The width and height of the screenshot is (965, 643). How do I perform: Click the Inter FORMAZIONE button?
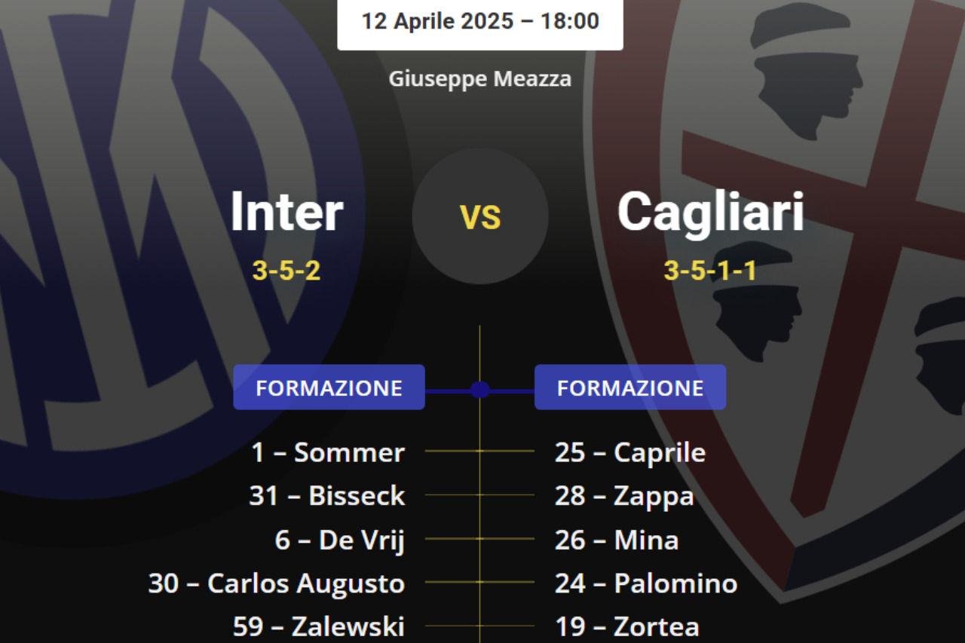pyautogui.click(x=329, y=387)
